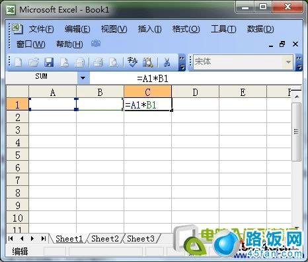Go to previous sheet tab arrow
The image size is (308, 262).
coord(22,239)
